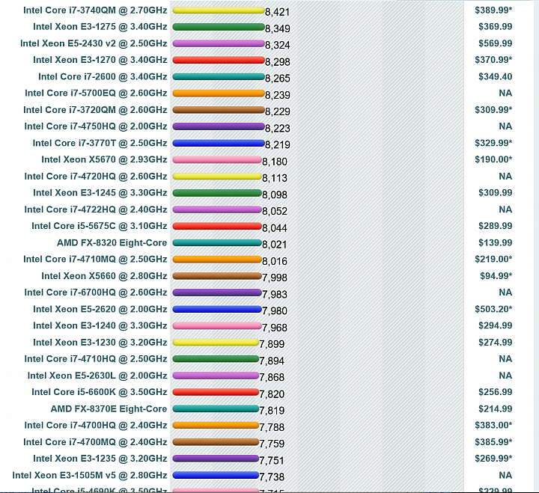The width and height of the screenshot is (539, 493).
Task: Open the Intel Xeon E3-1275 @ 3.40GHz link
Action: click(x=100, y=27)
